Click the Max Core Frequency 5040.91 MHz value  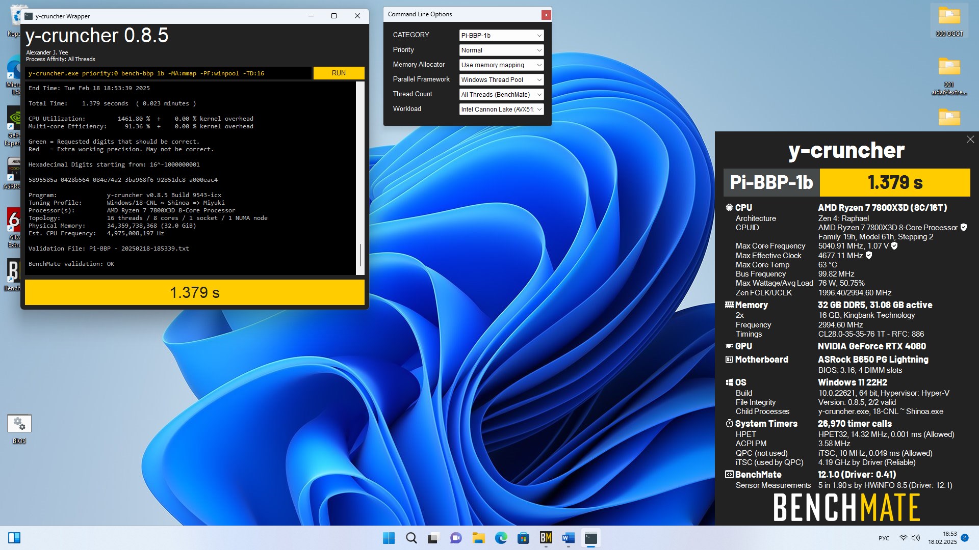click(x=853, y=246)
